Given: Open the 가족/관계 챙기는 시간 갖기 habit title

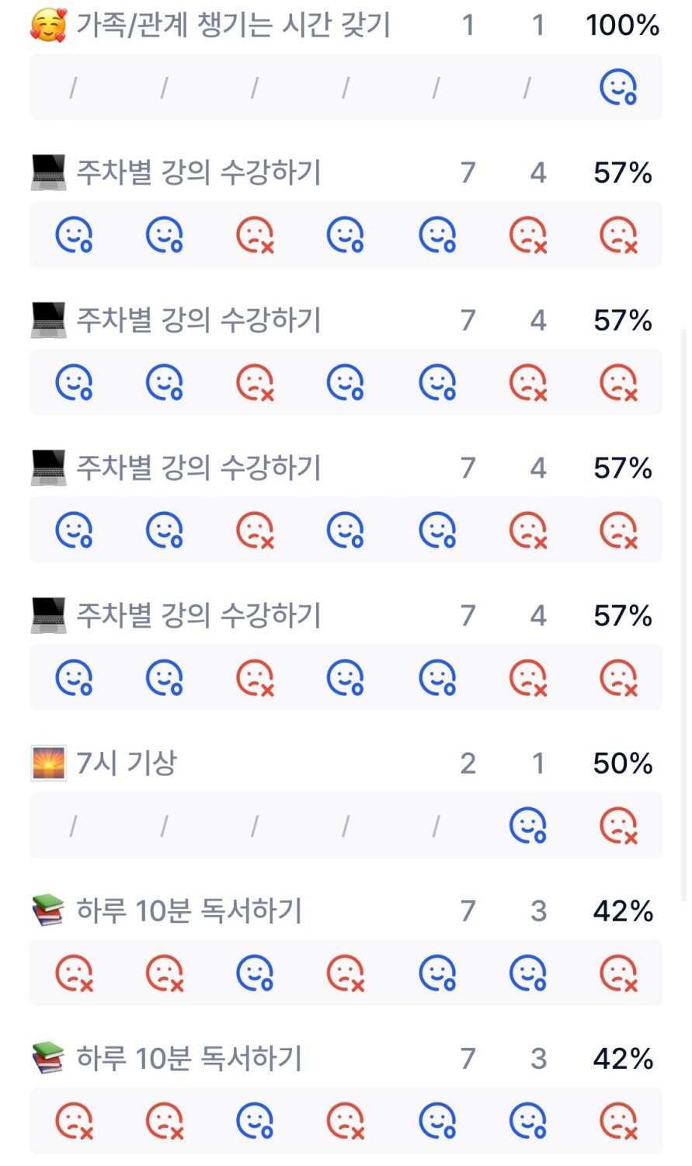Looking at the screenshot, I should (x=233, y=26).
